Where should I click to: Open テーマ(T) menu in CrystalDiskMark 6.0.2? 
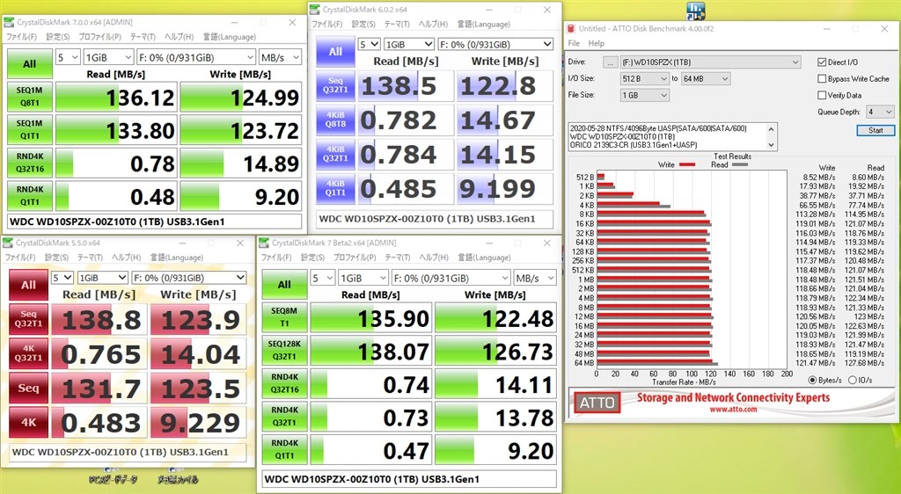pyautogui.click(x=397, y=24)
